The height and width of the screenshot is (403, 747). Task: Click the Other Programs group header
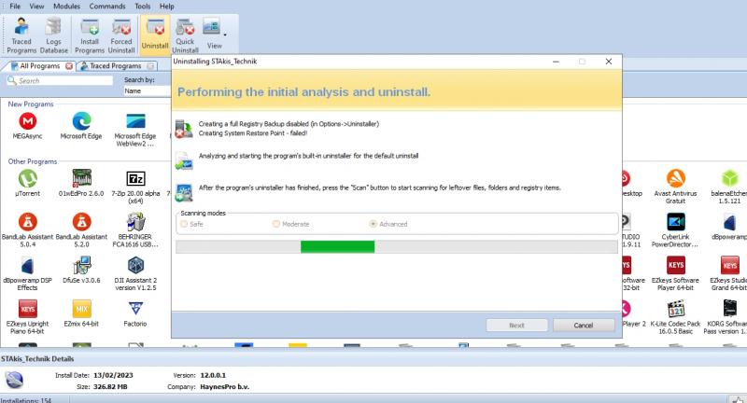(x=33, y=161)
